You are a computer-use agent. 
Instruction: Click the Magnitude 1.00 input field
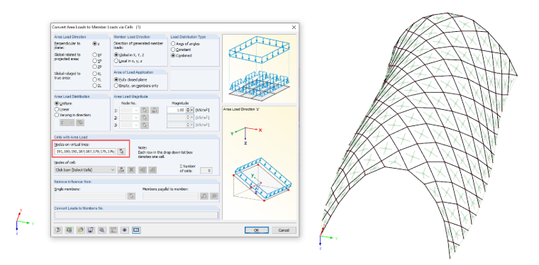point(177,111)
